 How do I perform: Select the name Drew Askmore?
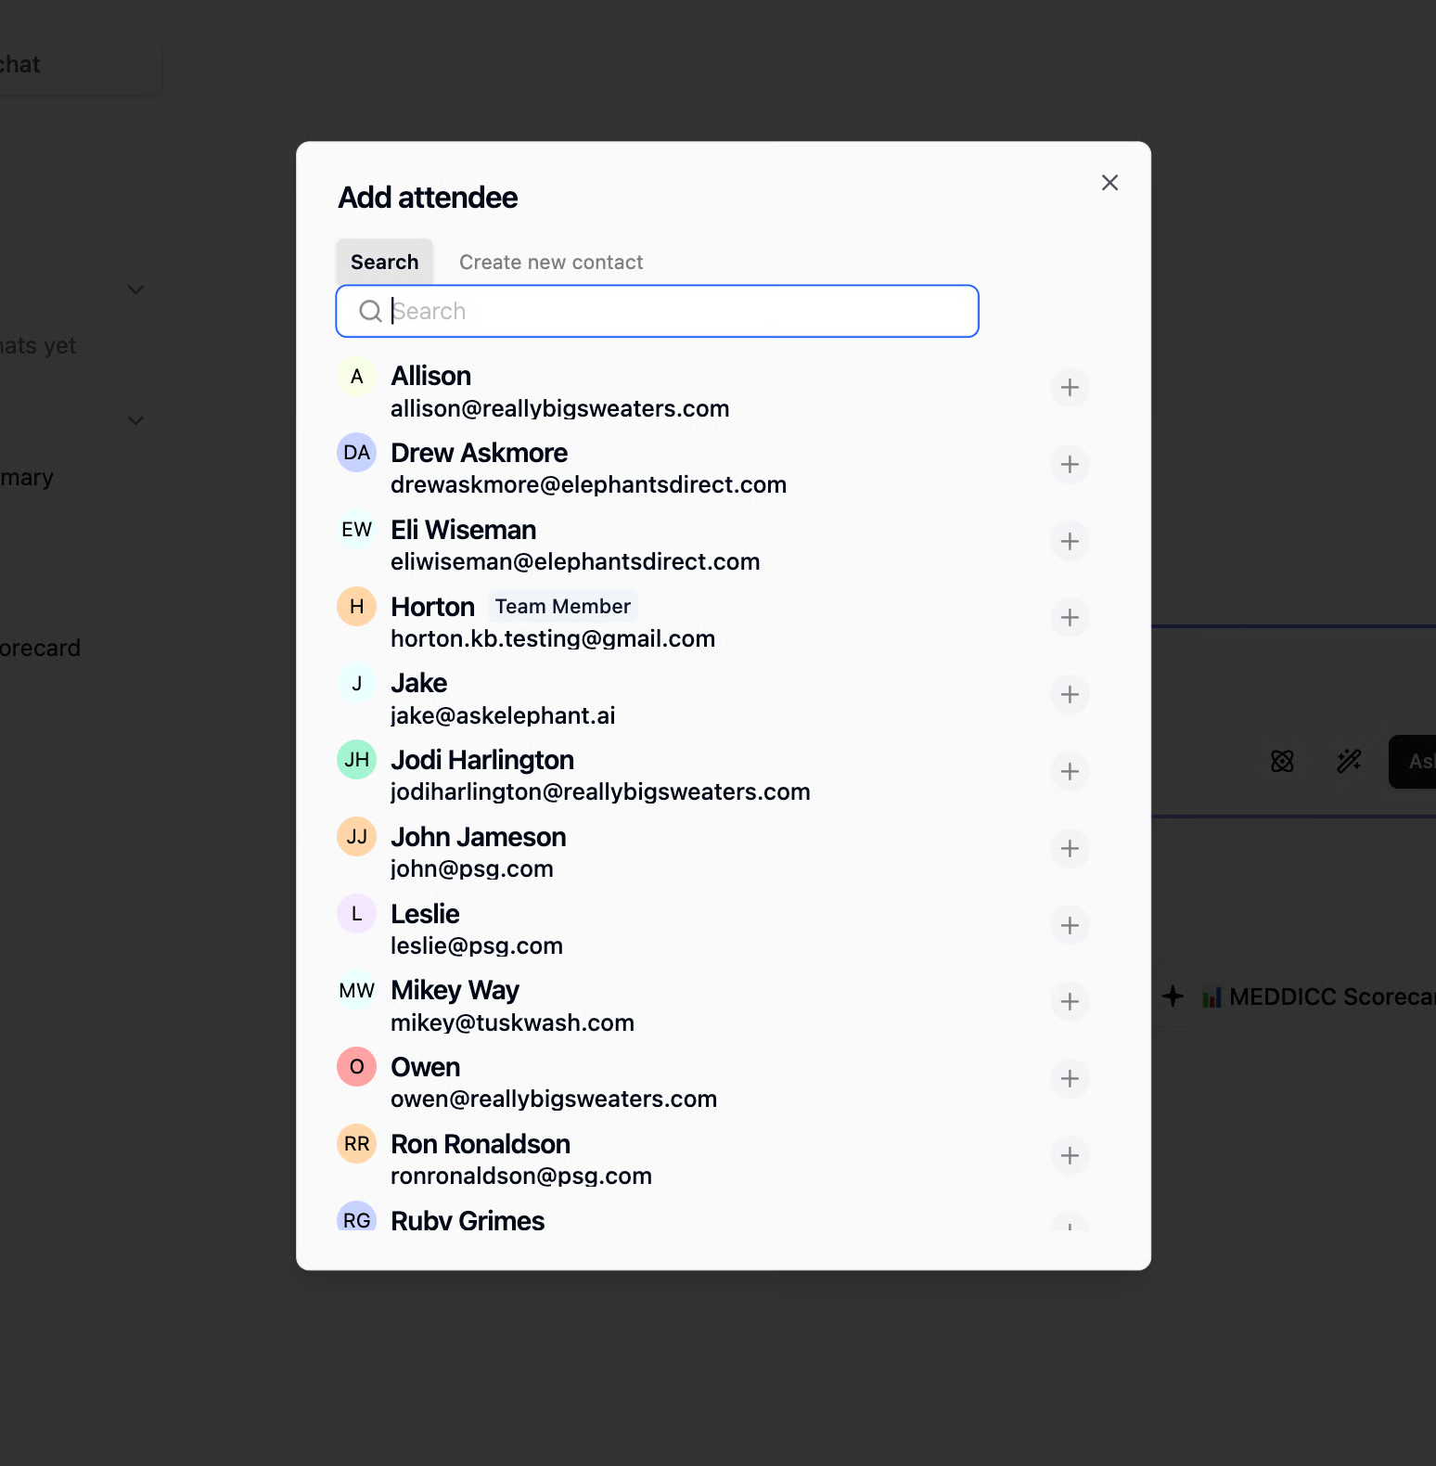(x=479, y=453)
